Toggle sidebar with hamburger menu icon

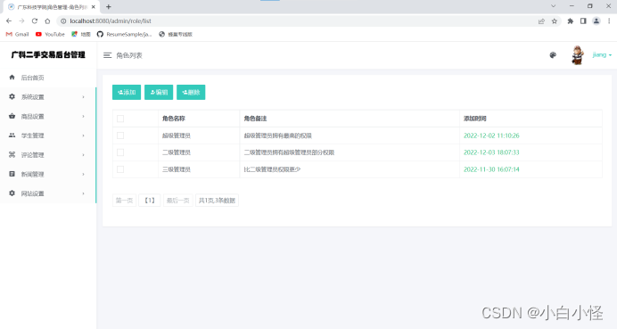[107, 55]
